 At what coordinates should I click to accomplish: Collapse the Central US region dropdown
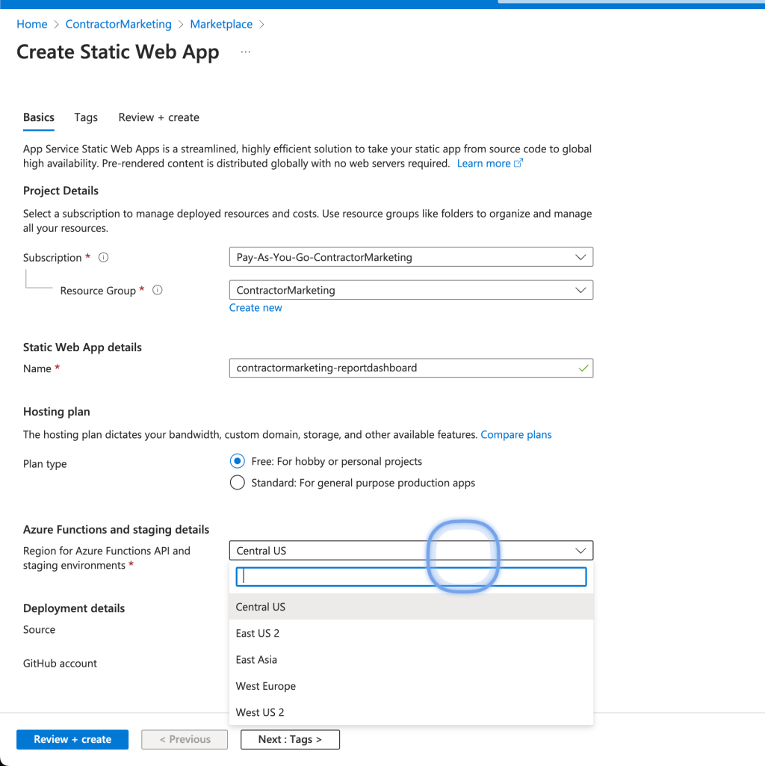click(x=411, y=551)
